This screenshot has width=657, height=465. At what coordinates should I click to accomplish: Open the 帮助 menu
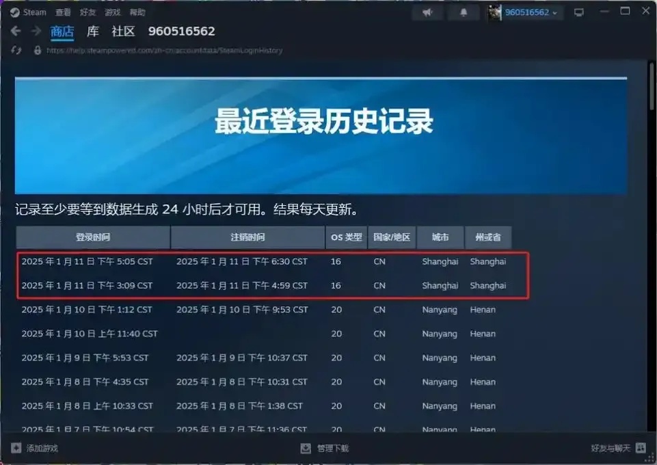click(137, 12)
